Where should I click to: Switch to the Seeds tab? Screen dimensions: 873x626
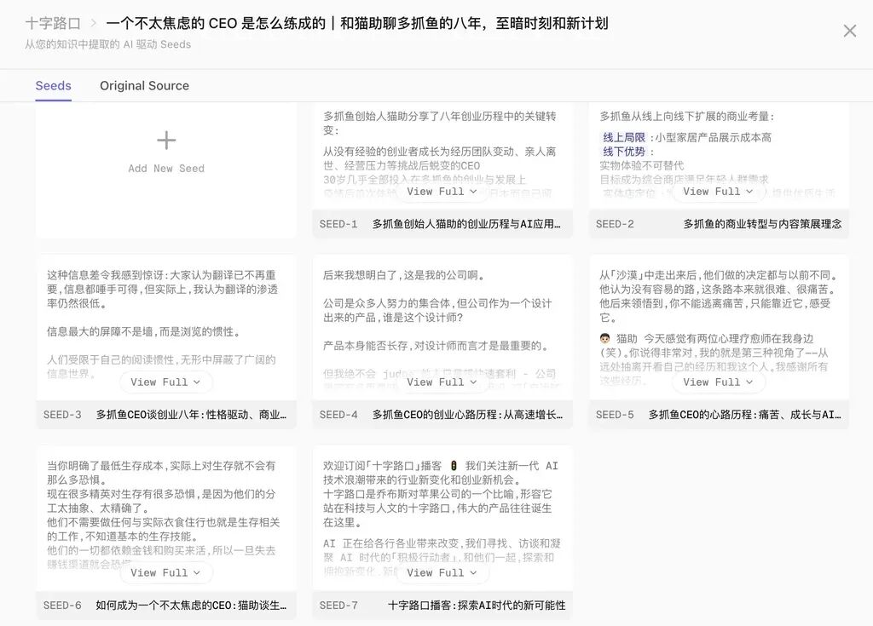[x=54, y=86]
